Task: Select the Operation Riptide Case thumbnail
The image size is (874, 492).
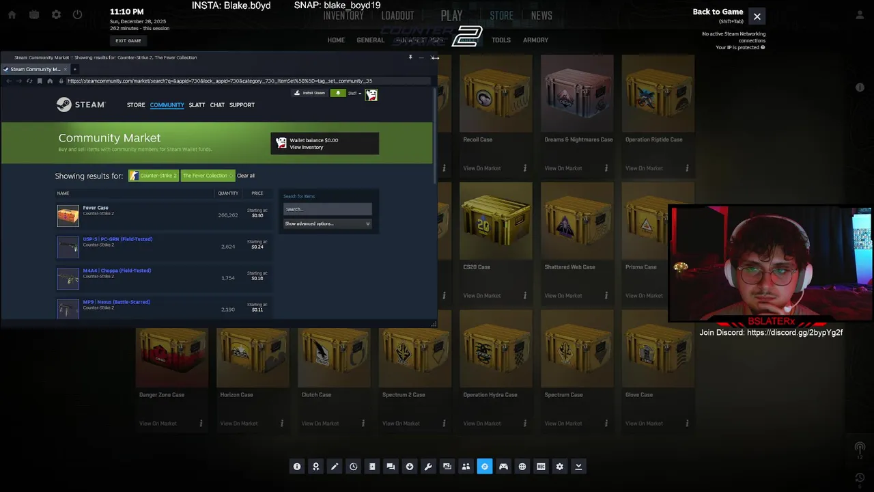Action: [x=658, y=94]
